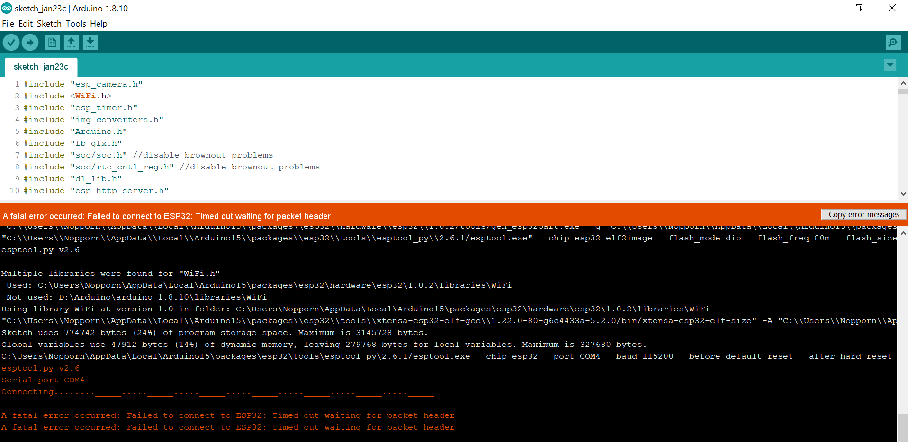Click the fatal error message in orange bar

[167, 216]
